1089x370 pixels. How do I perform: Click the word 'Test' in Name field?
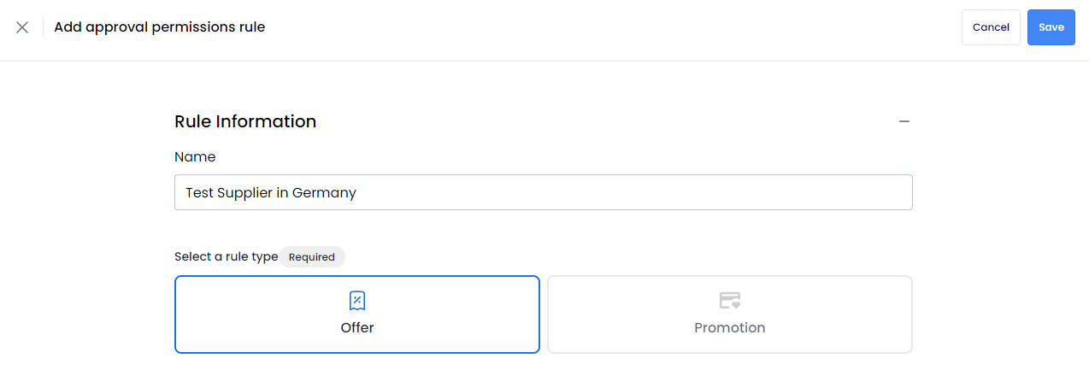click(x=199, y=193)
